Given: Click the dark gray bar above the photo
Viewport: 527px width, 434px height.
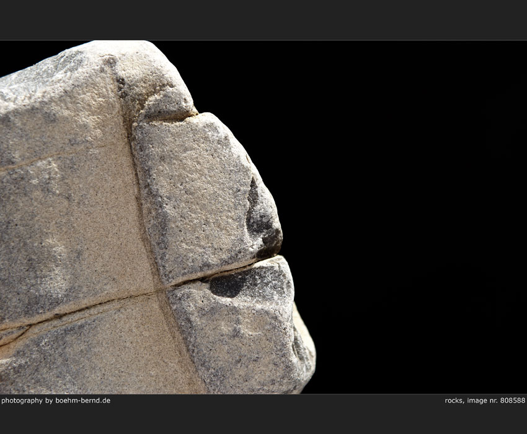Looking at the screenshot, I should click(x=263, y=20).
